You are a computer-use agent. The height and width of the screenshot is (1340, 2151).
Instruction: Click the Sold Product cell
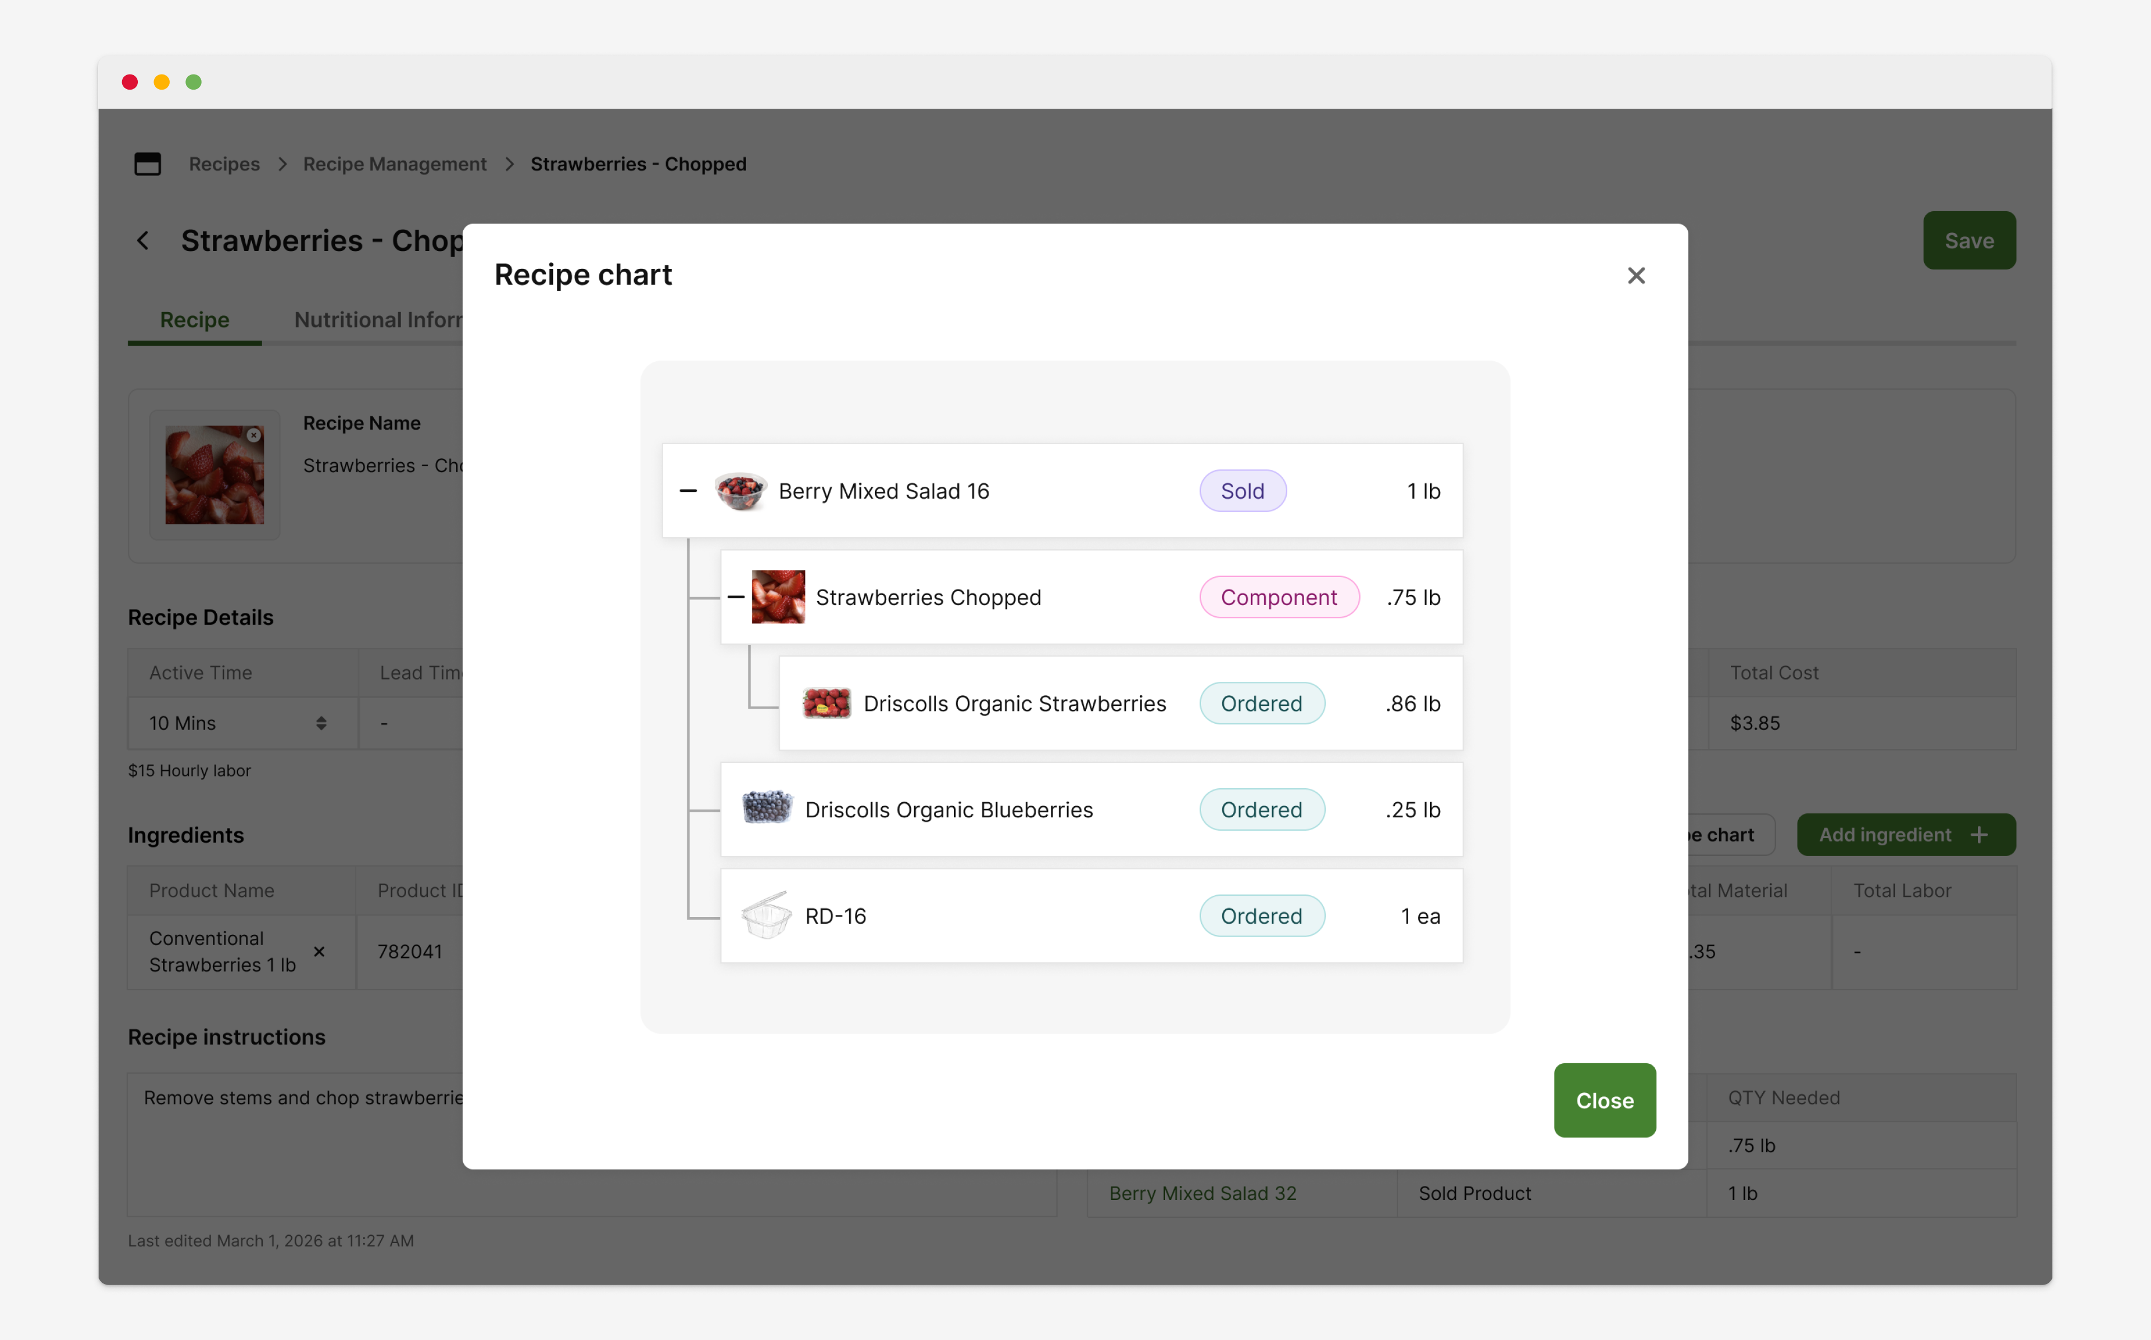1552,1193
